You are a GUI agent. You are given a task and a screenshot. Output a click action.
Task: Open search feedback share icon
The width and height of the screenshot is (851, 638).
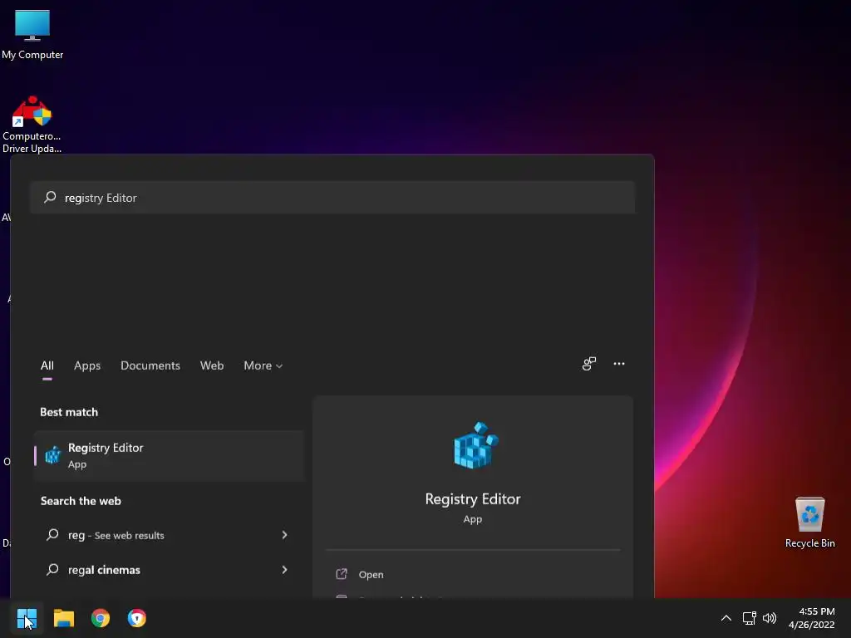coord(589,364)
